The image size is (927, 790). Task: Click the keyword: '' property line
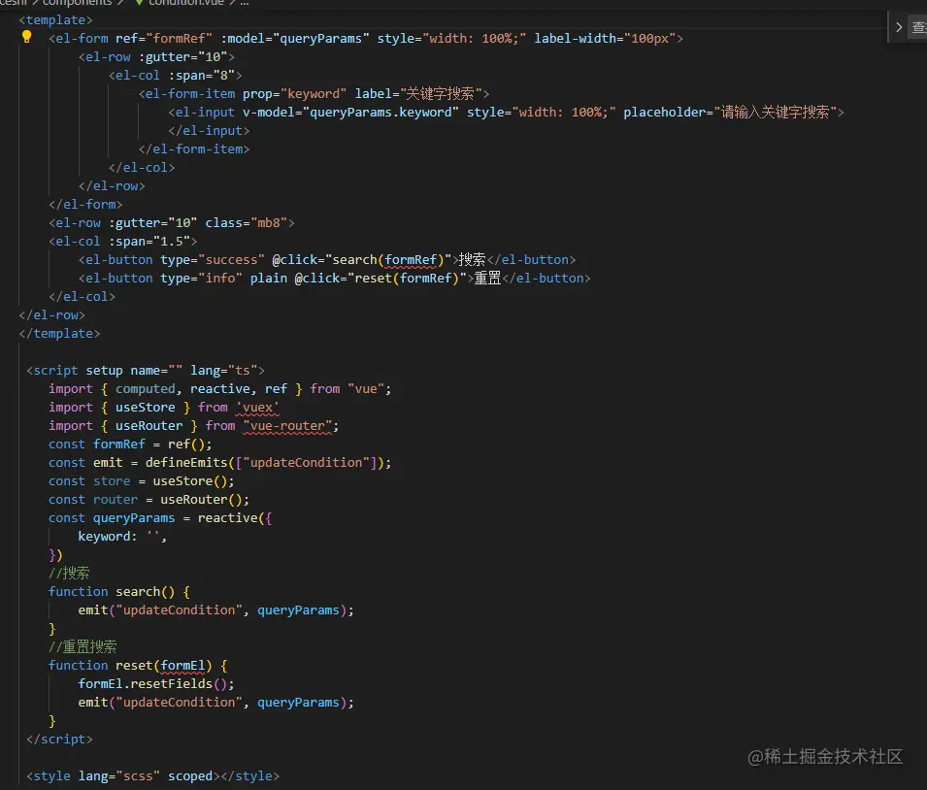pyautogui.click(x=122, y=537)
